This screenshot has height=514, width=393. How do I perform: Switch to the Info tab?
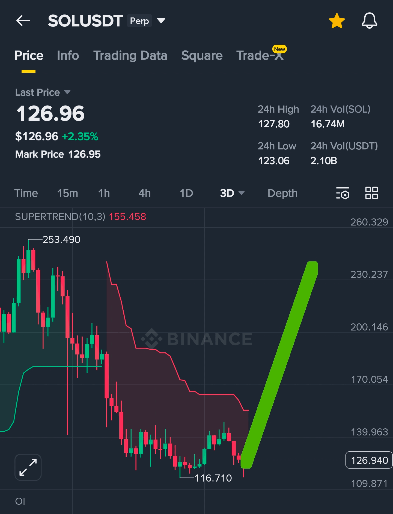pyautogui.click(x=68, y=55)
